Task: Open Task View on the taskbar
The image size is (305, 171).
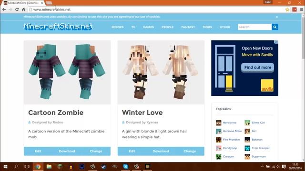Action: [27, 167]
